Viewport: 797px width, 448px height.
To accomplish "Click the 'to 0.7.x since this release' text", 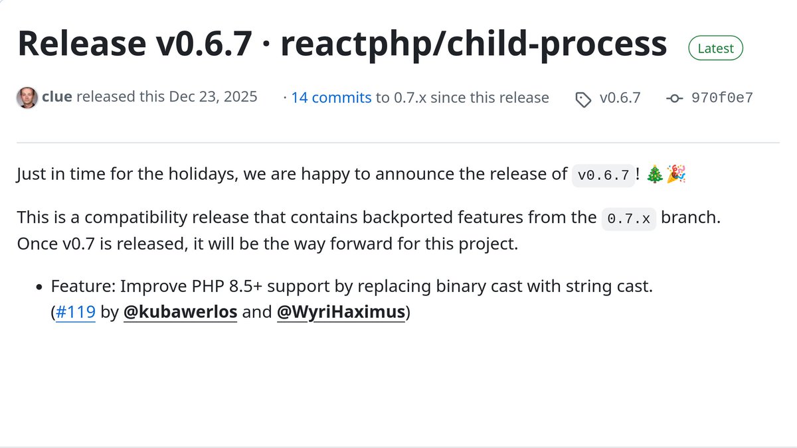I will coord(462,98).
